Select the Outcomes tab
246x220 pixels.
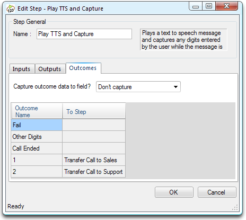83,68
